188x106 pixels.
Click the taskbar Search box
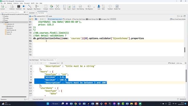coord(56,104)
